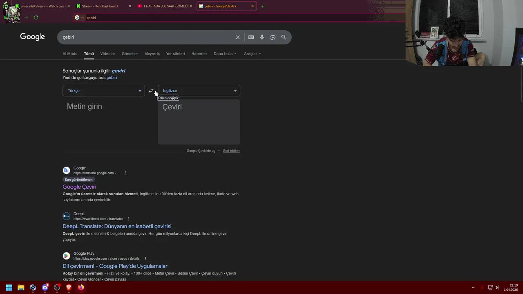
Task: Open Dil çevirmeni Google Play result
Action: pos(115,266)
